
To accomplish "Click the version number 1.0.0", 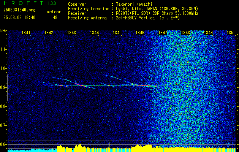I will click(52, 3).
